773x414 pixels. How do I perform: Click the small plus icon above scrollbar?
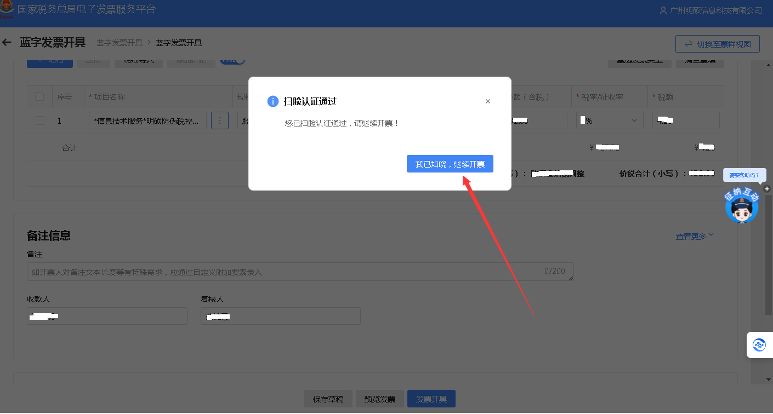pyautogui.click(x=767, y=189)
